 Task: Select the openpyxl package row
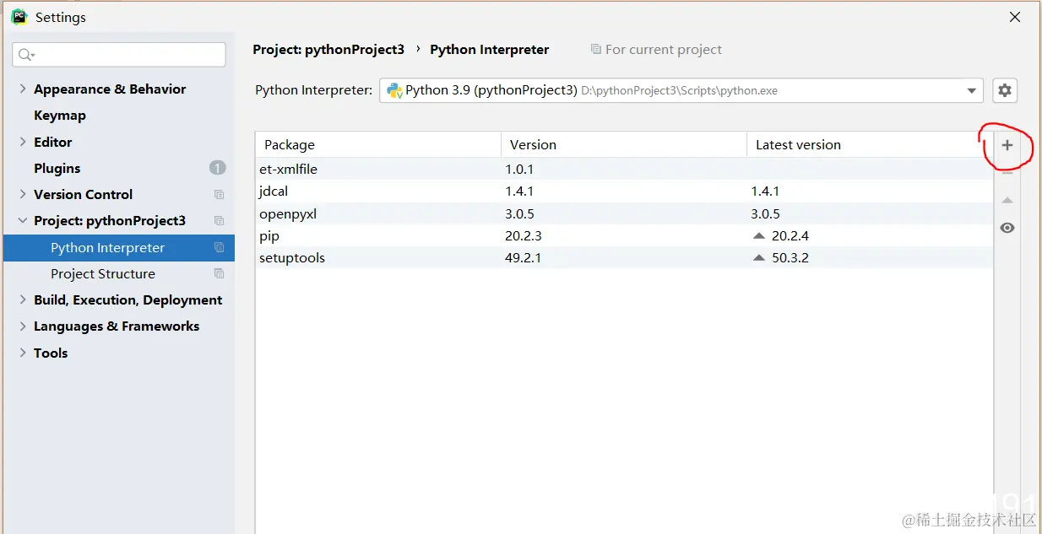click(624, 213)
